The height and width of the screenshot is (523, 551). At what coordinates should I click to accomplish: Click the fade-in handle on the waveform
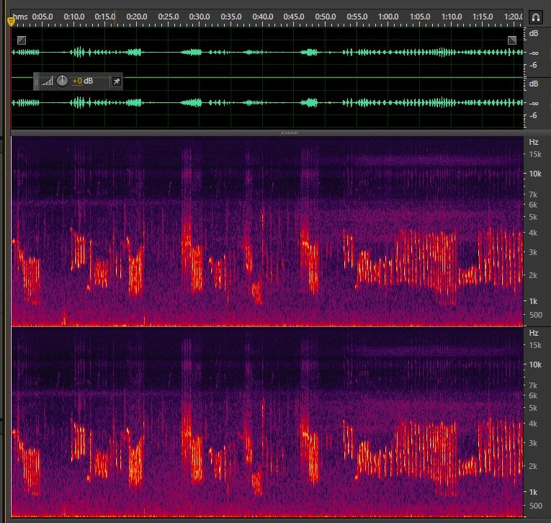point(21,40)
